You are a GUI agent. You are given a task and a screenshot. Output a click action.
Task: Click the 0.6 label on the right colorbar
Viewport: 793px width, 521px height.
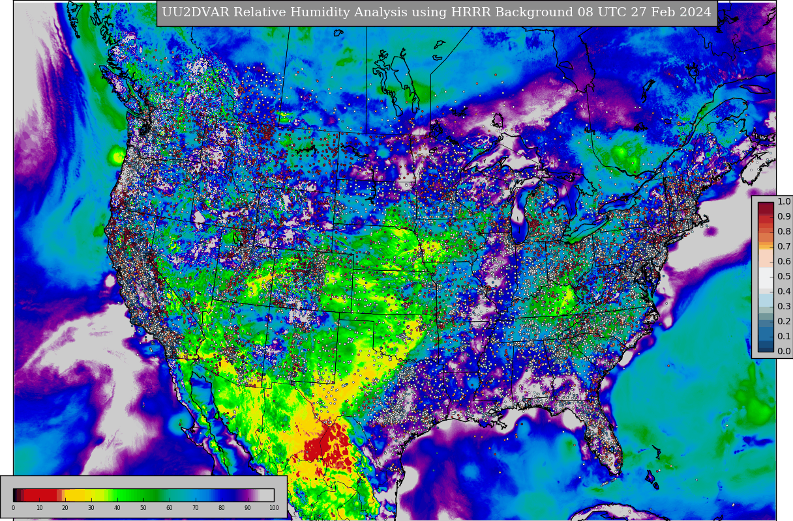point(784,262)
